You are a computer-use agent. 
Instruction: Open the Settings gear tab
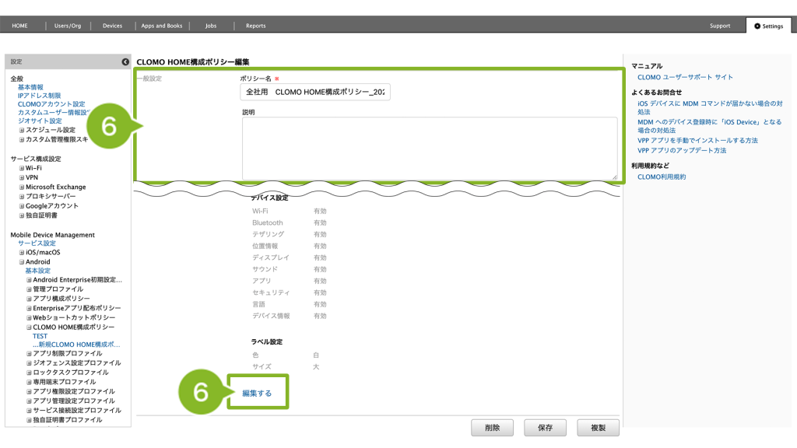tap(768, 26)
